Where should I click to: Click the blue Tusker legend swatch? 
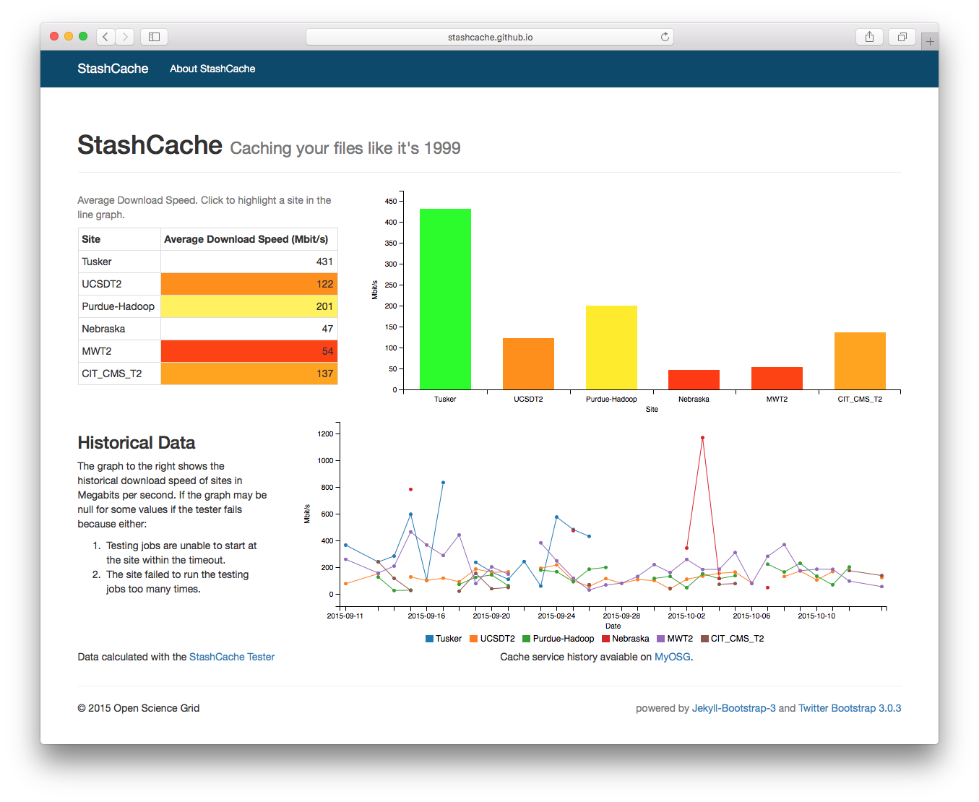click(430, 639)
